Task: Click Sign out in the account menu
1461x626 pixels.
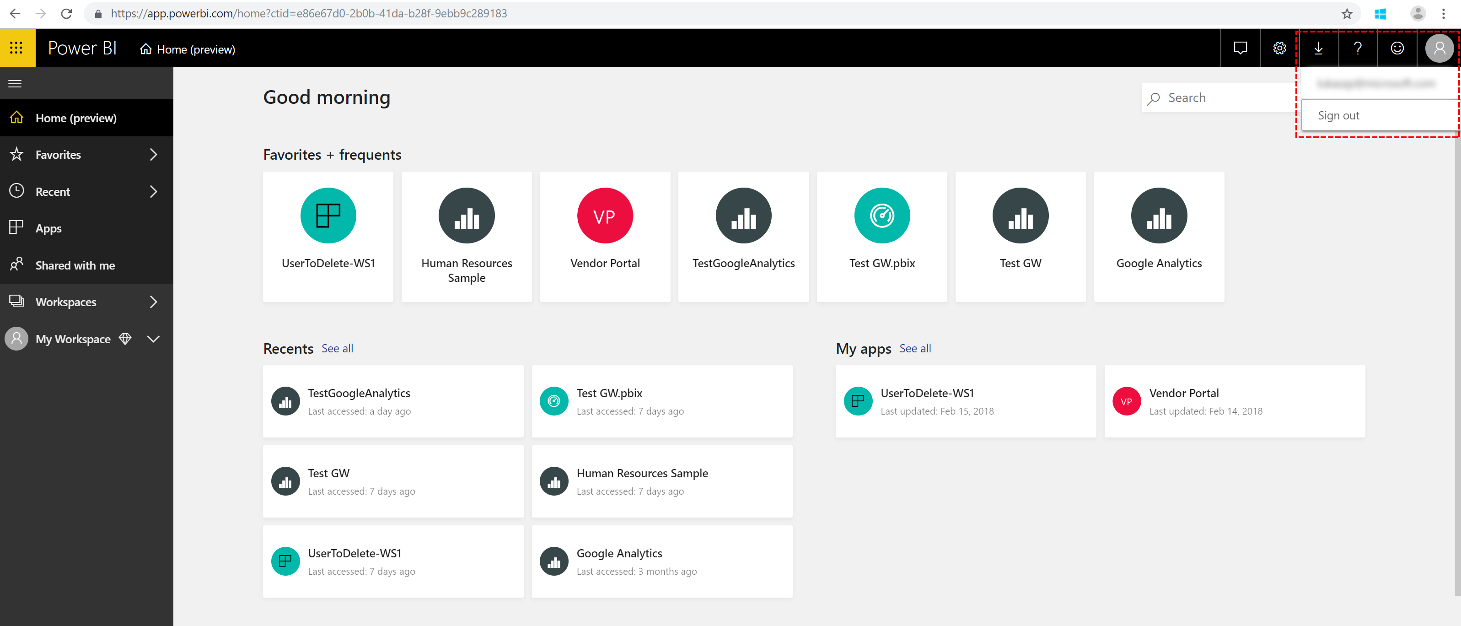Action: point(1338,115)
